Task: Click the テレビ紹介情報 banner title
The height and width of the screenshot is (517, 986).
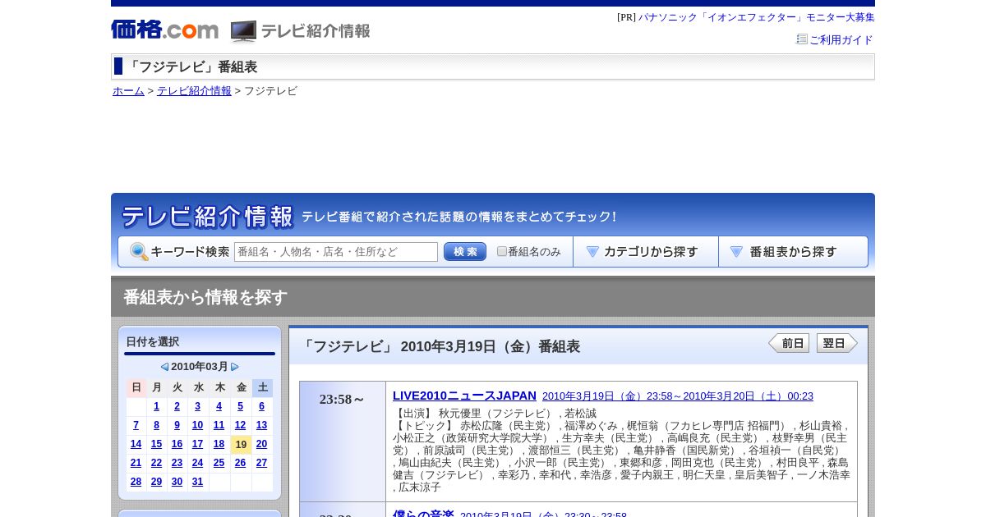Action: (x=207, y=217)
